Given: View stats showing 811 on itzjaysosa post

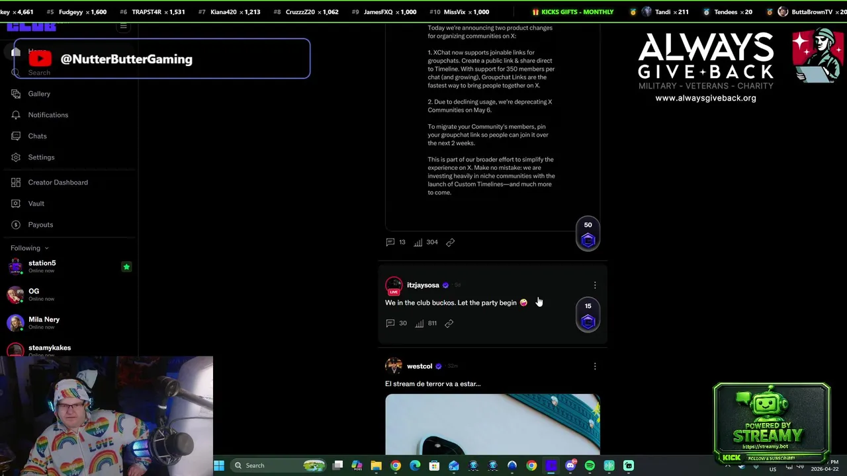Looking at the screenshot, I should [426, 323].
